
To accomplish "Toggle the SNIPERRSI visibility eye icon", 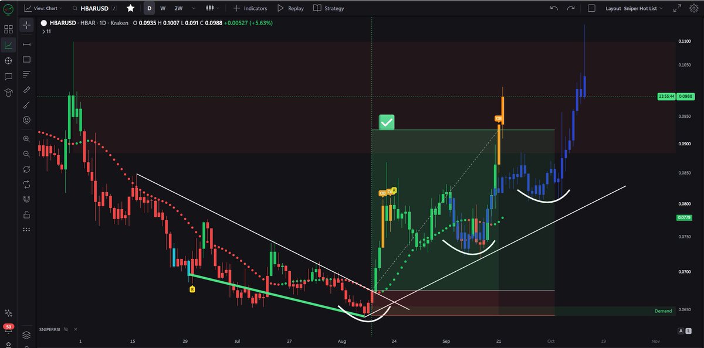I will point(66,329).
